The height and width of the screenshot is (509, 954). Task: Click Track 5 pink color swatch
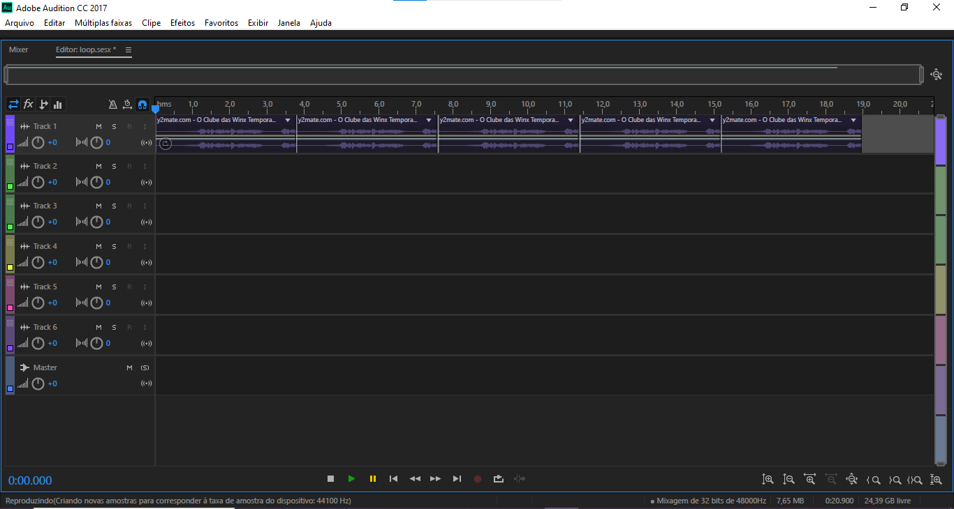(10, 307)
